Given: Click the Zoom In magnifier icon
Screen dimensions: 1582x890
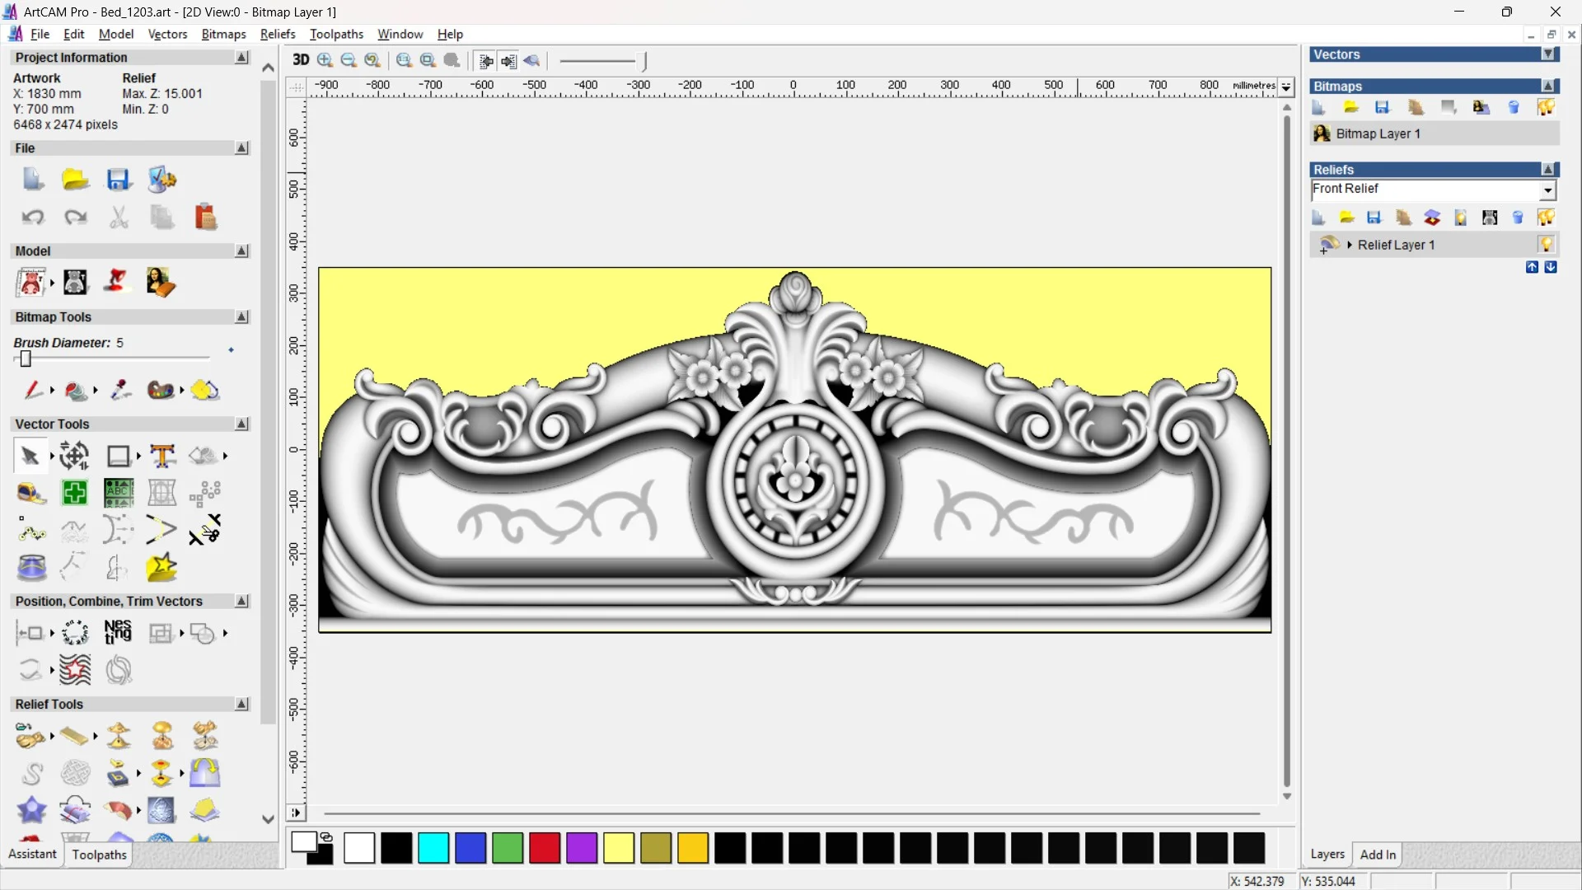Looking at the screenshot, I should [325, 60].
